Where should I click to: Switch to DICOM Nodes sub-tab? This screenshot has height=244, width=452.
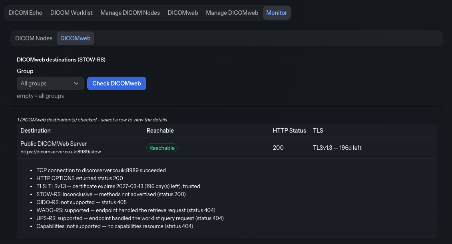34,38
